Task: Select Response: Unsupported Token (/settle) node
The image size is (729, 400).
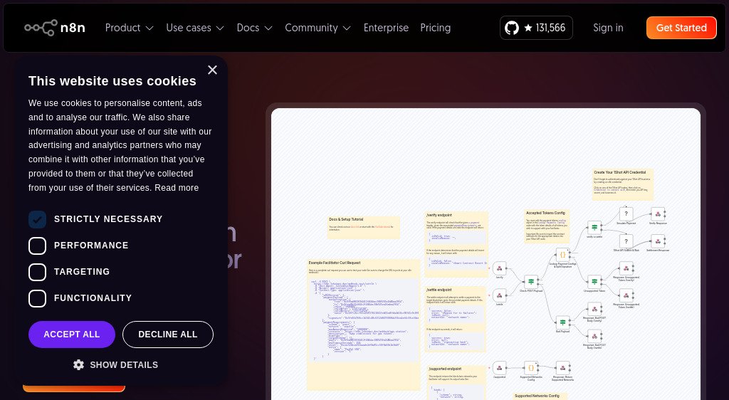Action: click(x=626, y=295)
